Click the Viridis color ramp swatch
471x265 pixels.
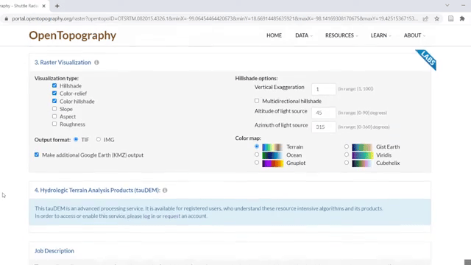362,155
